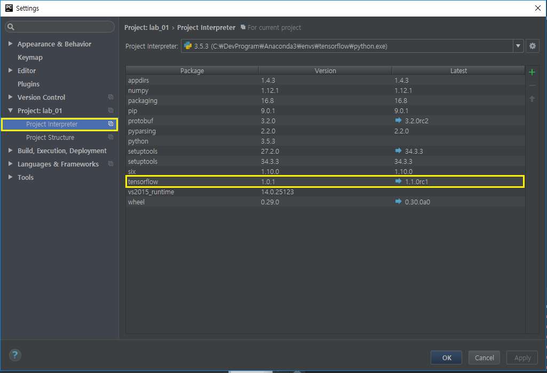
Task: Open the Project Interpreter dropdown arrow
Action: pyautogui.click(x=518, y=46)
